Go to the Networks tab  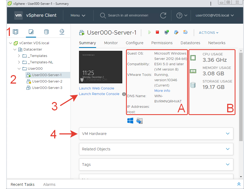tap(217, 43)
